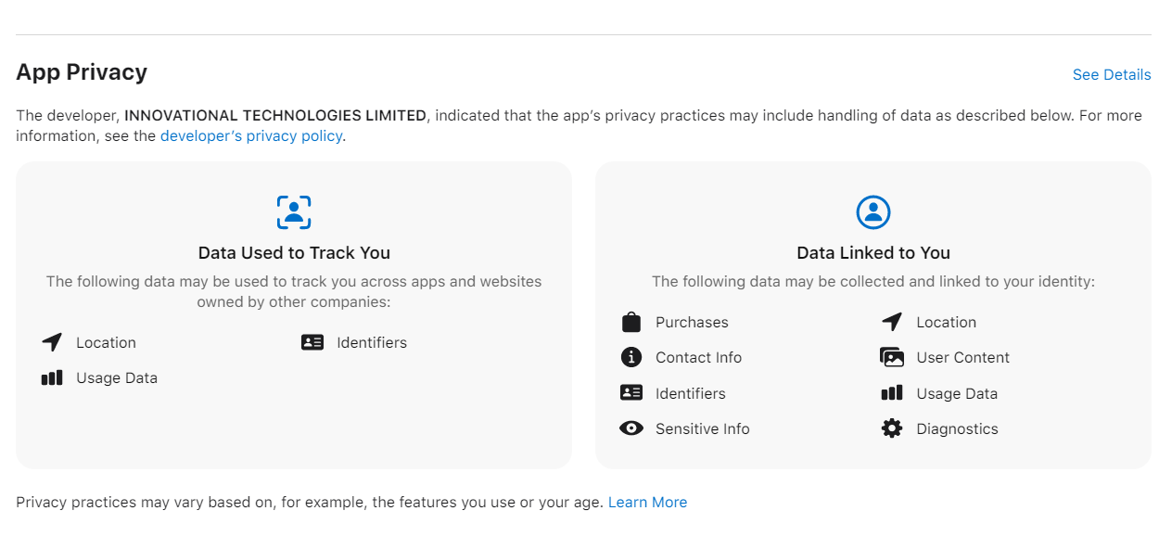Screen dimensions: 1159x549
Task: Click the Sensitive Info eye icon
Action: (x=631, y=428)
